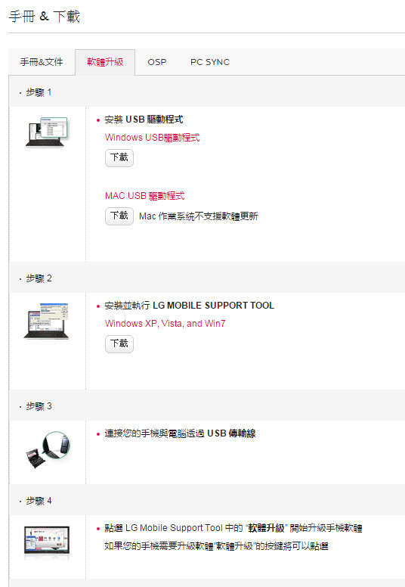Viewport: 405px width, 587px height.
Task: Click the 手冊 & 下載 page title
Action: [45, 17]
